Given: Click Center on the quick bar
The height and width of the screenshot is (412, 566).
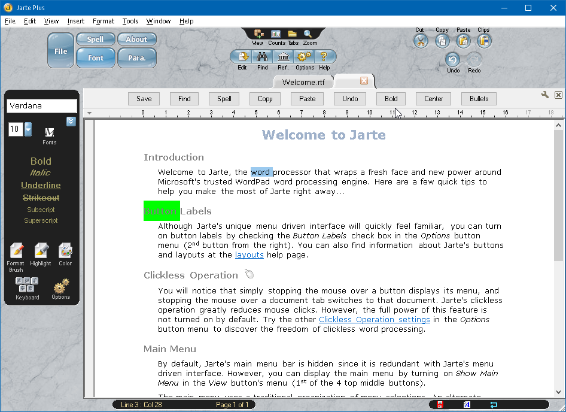Looking at the screenshot, I should click(434, 99).
